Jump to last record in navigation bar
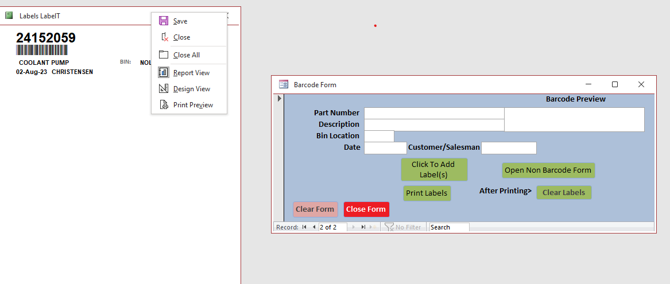Image resolution: width=670 pixels, height=284 pixels. pyautogui.click(x=363, y=227)
